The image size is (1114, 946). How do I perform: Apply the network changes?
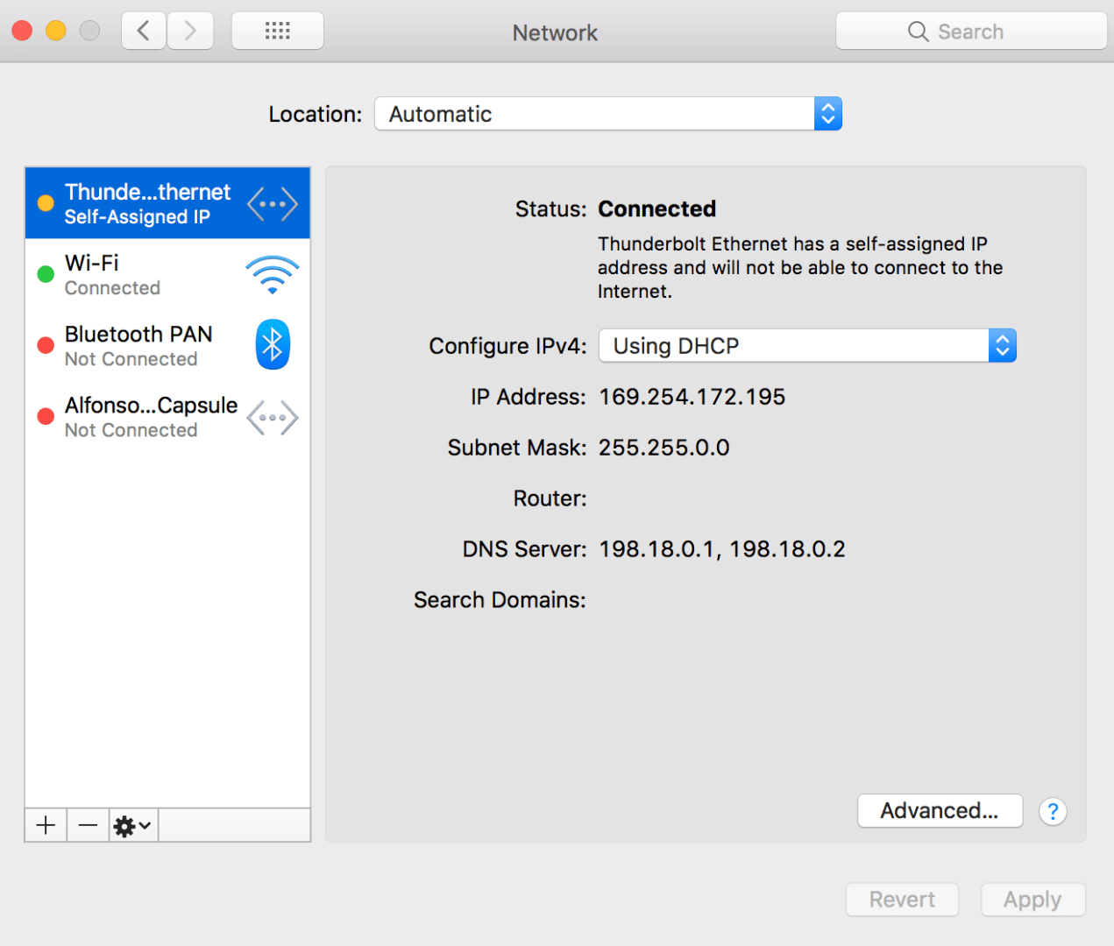[1032, 899]
